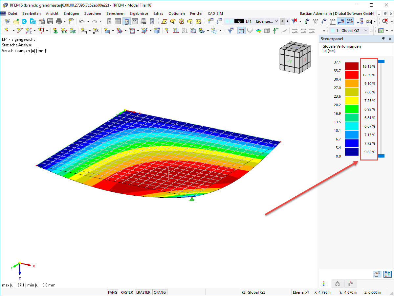This screenshot has width=394, height=296.
Task: Expand the redo history dropdown arrow
Action: coord(100,21)
